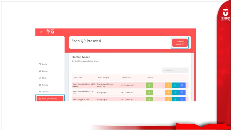The image size is (231, 130).
Task: Click Dibuat Pada column header
Action: (127, 78)
